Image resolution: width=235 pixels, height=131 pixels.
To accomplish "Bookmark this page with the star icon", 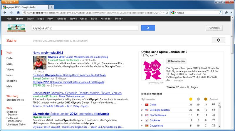I will (160, 13).
